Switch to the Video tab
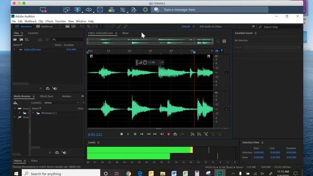 34,161
